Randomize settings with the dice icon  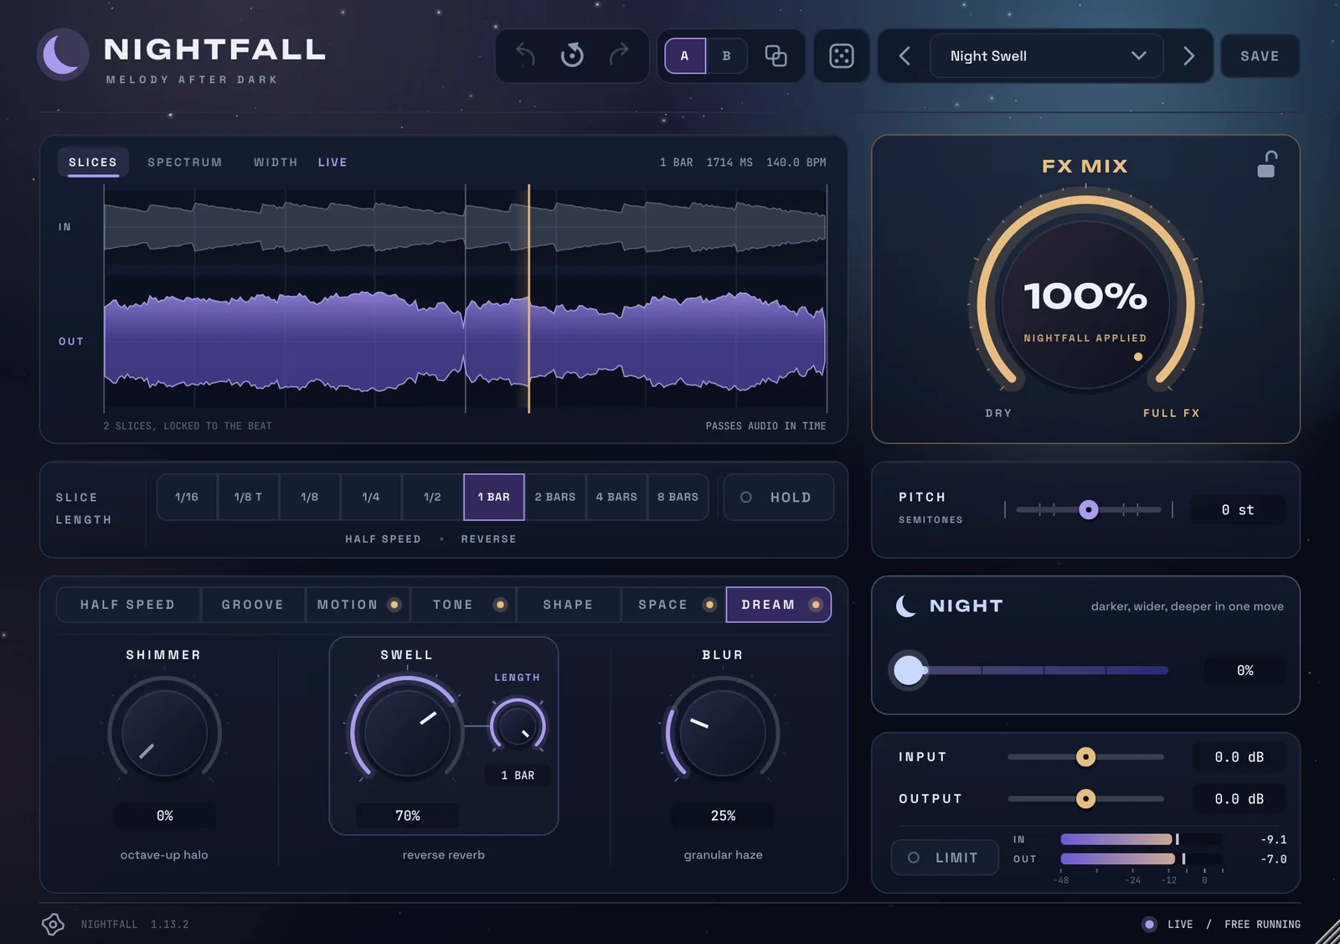[x=841, y=56]
